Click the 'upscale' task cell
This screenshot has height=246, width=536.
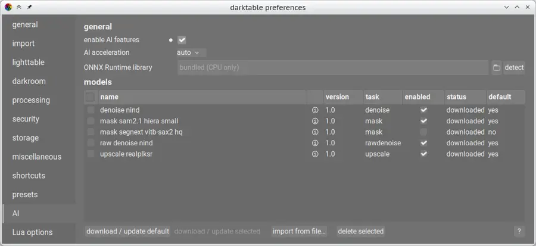click(x=377, y=154)
